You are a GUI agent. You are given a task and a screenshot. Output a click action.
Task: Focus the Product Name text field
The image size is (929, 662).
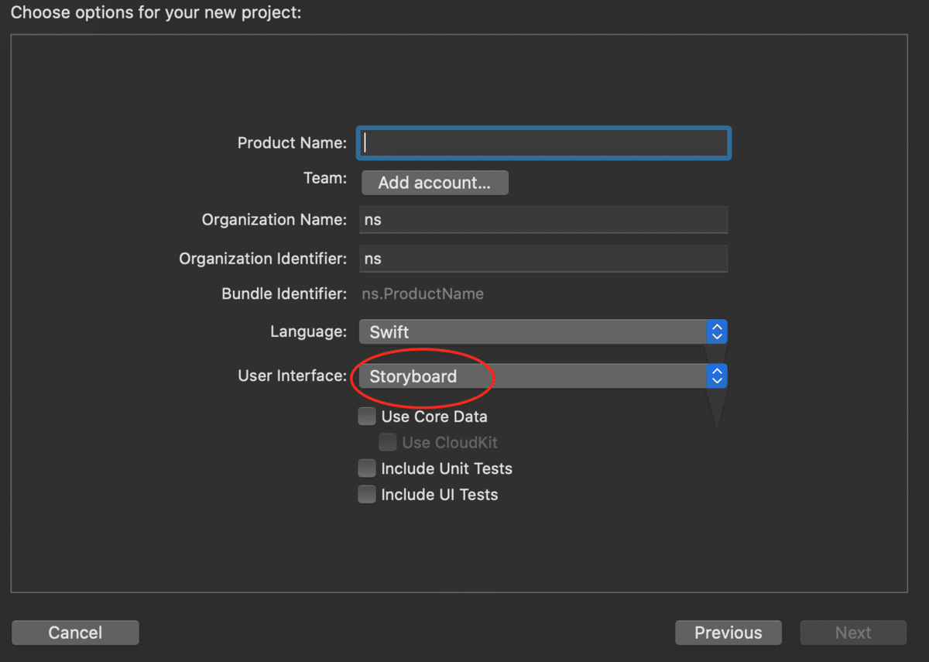(x=543, y=143)
